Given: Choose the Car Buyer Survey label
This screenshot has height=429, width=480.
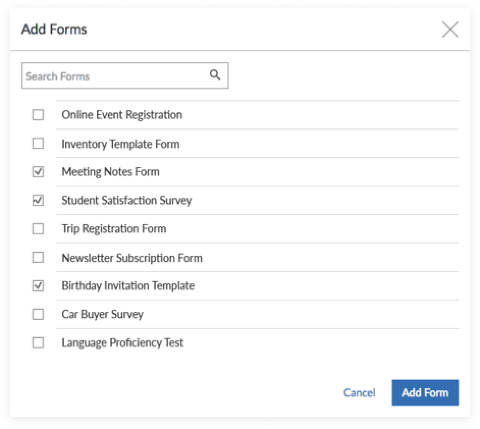Looking at the screenshot, I should tap(102, 314).
